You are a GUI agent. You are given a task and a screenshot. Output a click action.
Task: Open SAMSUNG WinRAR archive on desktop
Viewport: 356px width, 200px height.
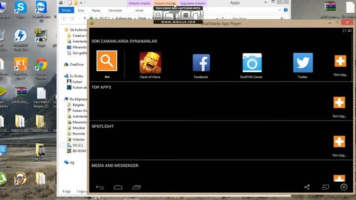(x=21, y=95)
